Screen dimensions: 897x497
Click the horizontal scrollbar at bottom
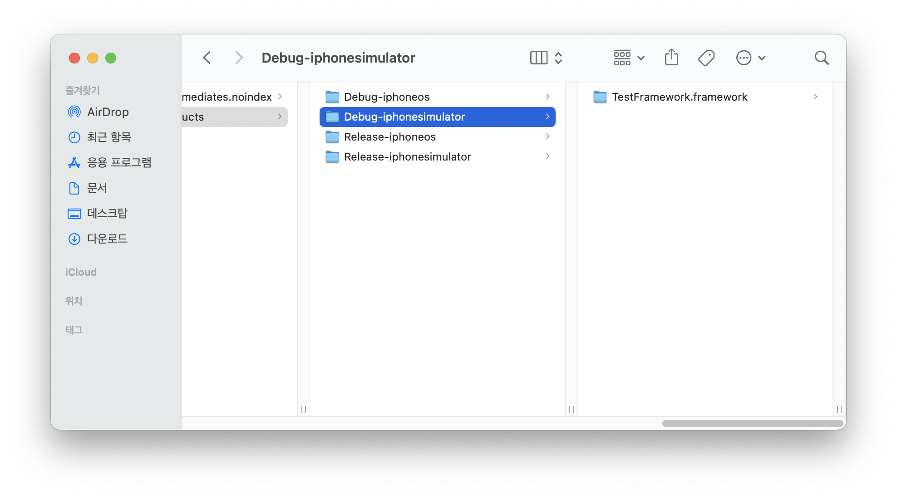752,424
